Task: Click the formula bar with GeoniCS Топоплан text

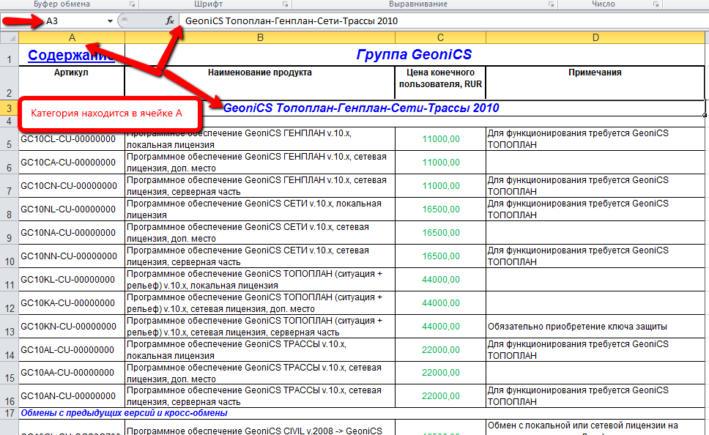Action: coord(443,21)
